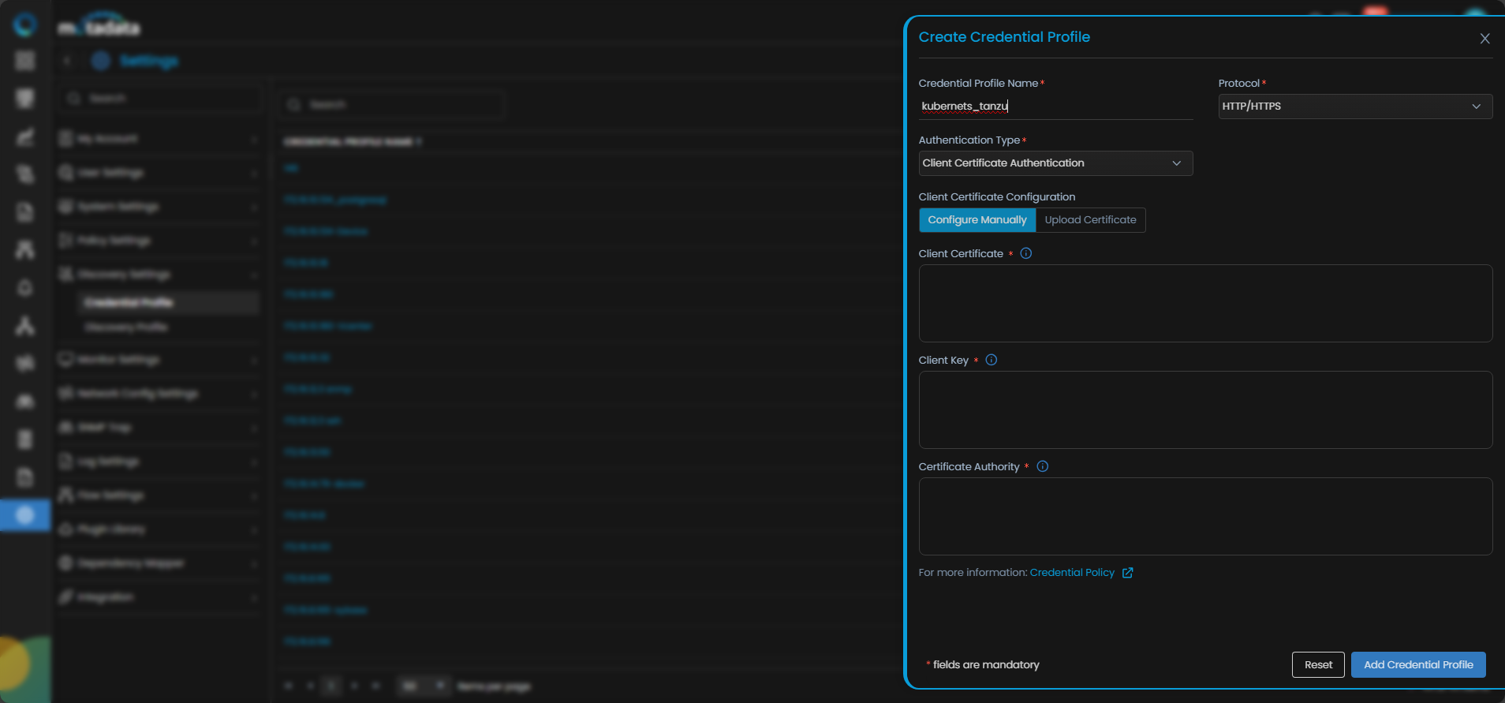Switch to Upload Certificate mode
The height and width of the screenshot is (703, 1505).
(1090, 220)
